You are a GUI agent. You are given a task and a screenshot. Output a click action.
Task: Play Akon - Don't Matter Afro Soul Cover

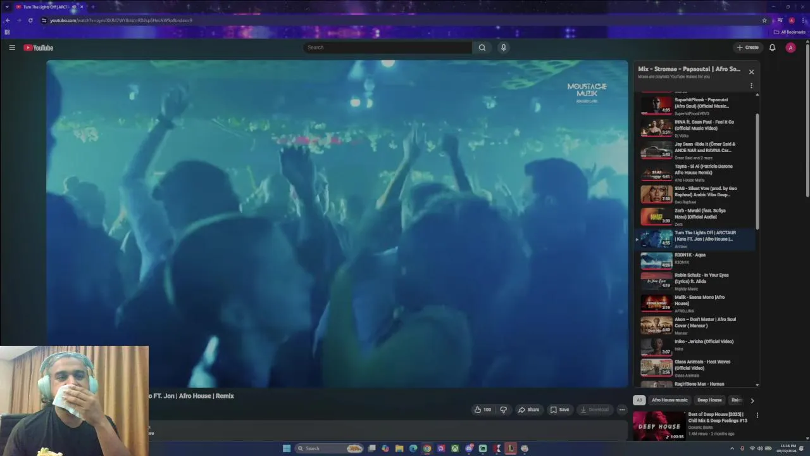point(694,326)
